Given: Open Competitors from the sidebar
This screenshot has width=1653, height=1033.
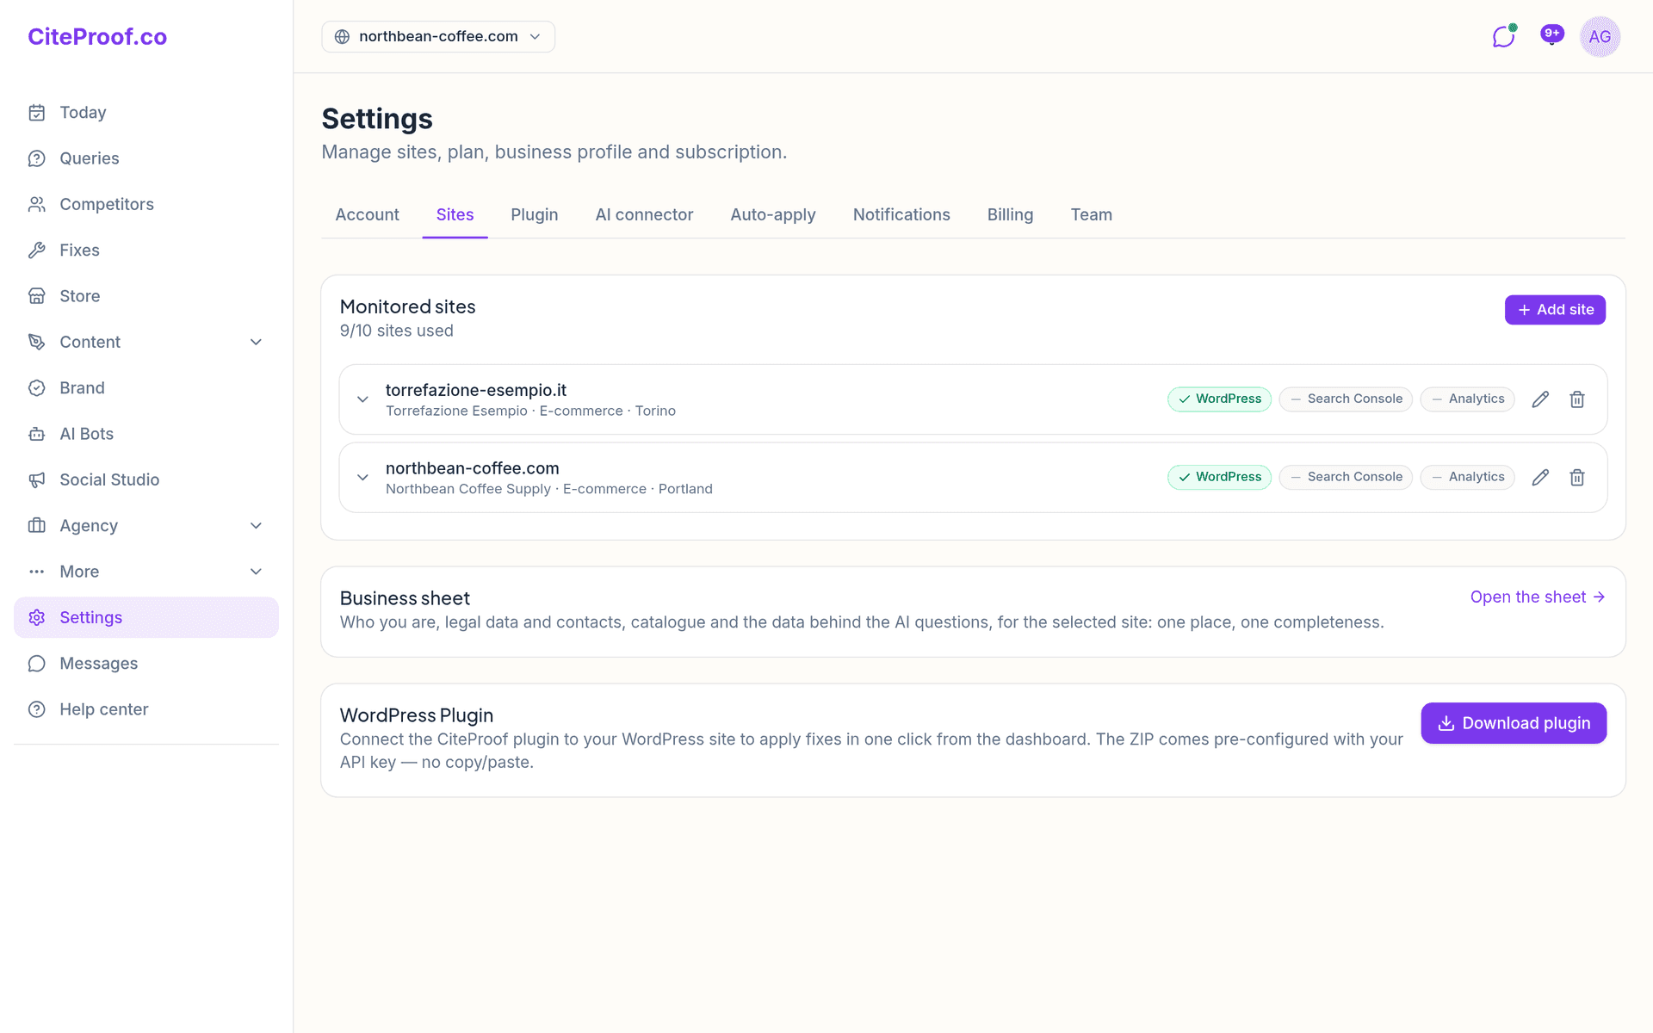Looking at the screenshot, I should pos(146,204).
